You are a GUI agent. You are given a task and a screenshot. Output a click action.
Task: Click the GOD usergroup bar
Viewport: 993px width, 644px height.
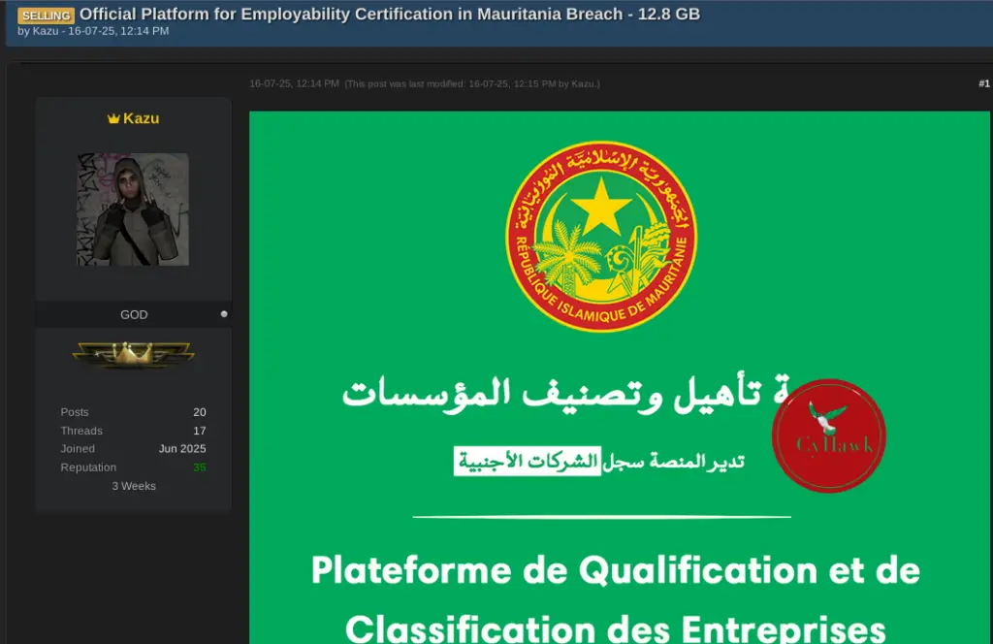coord(134,314)
